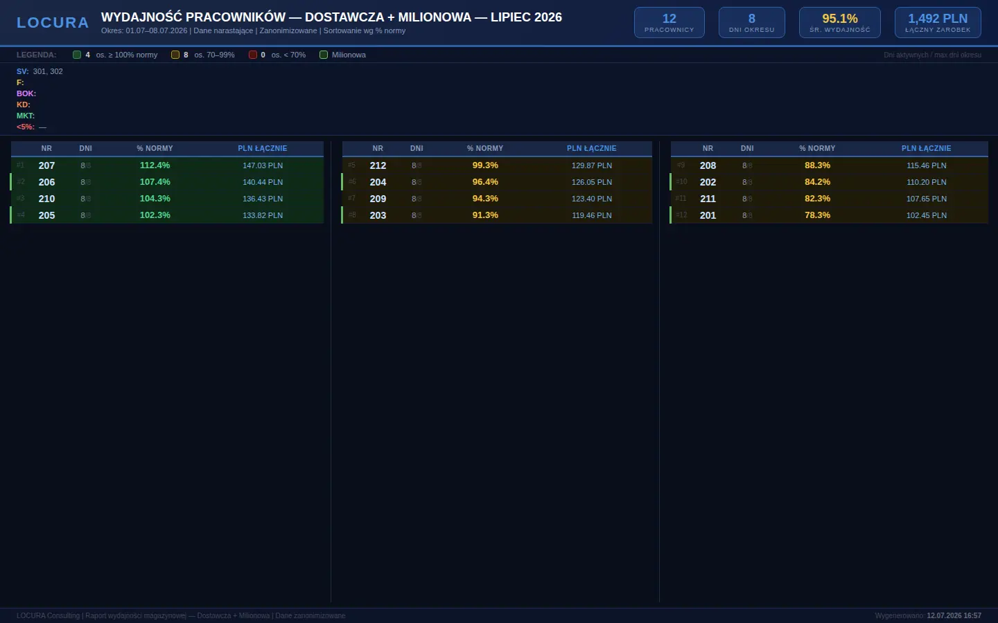Select the 1,492 PLN Łączny zarobek card
Image resolution: width=998 pixels, height=623 pixels.
938,23
